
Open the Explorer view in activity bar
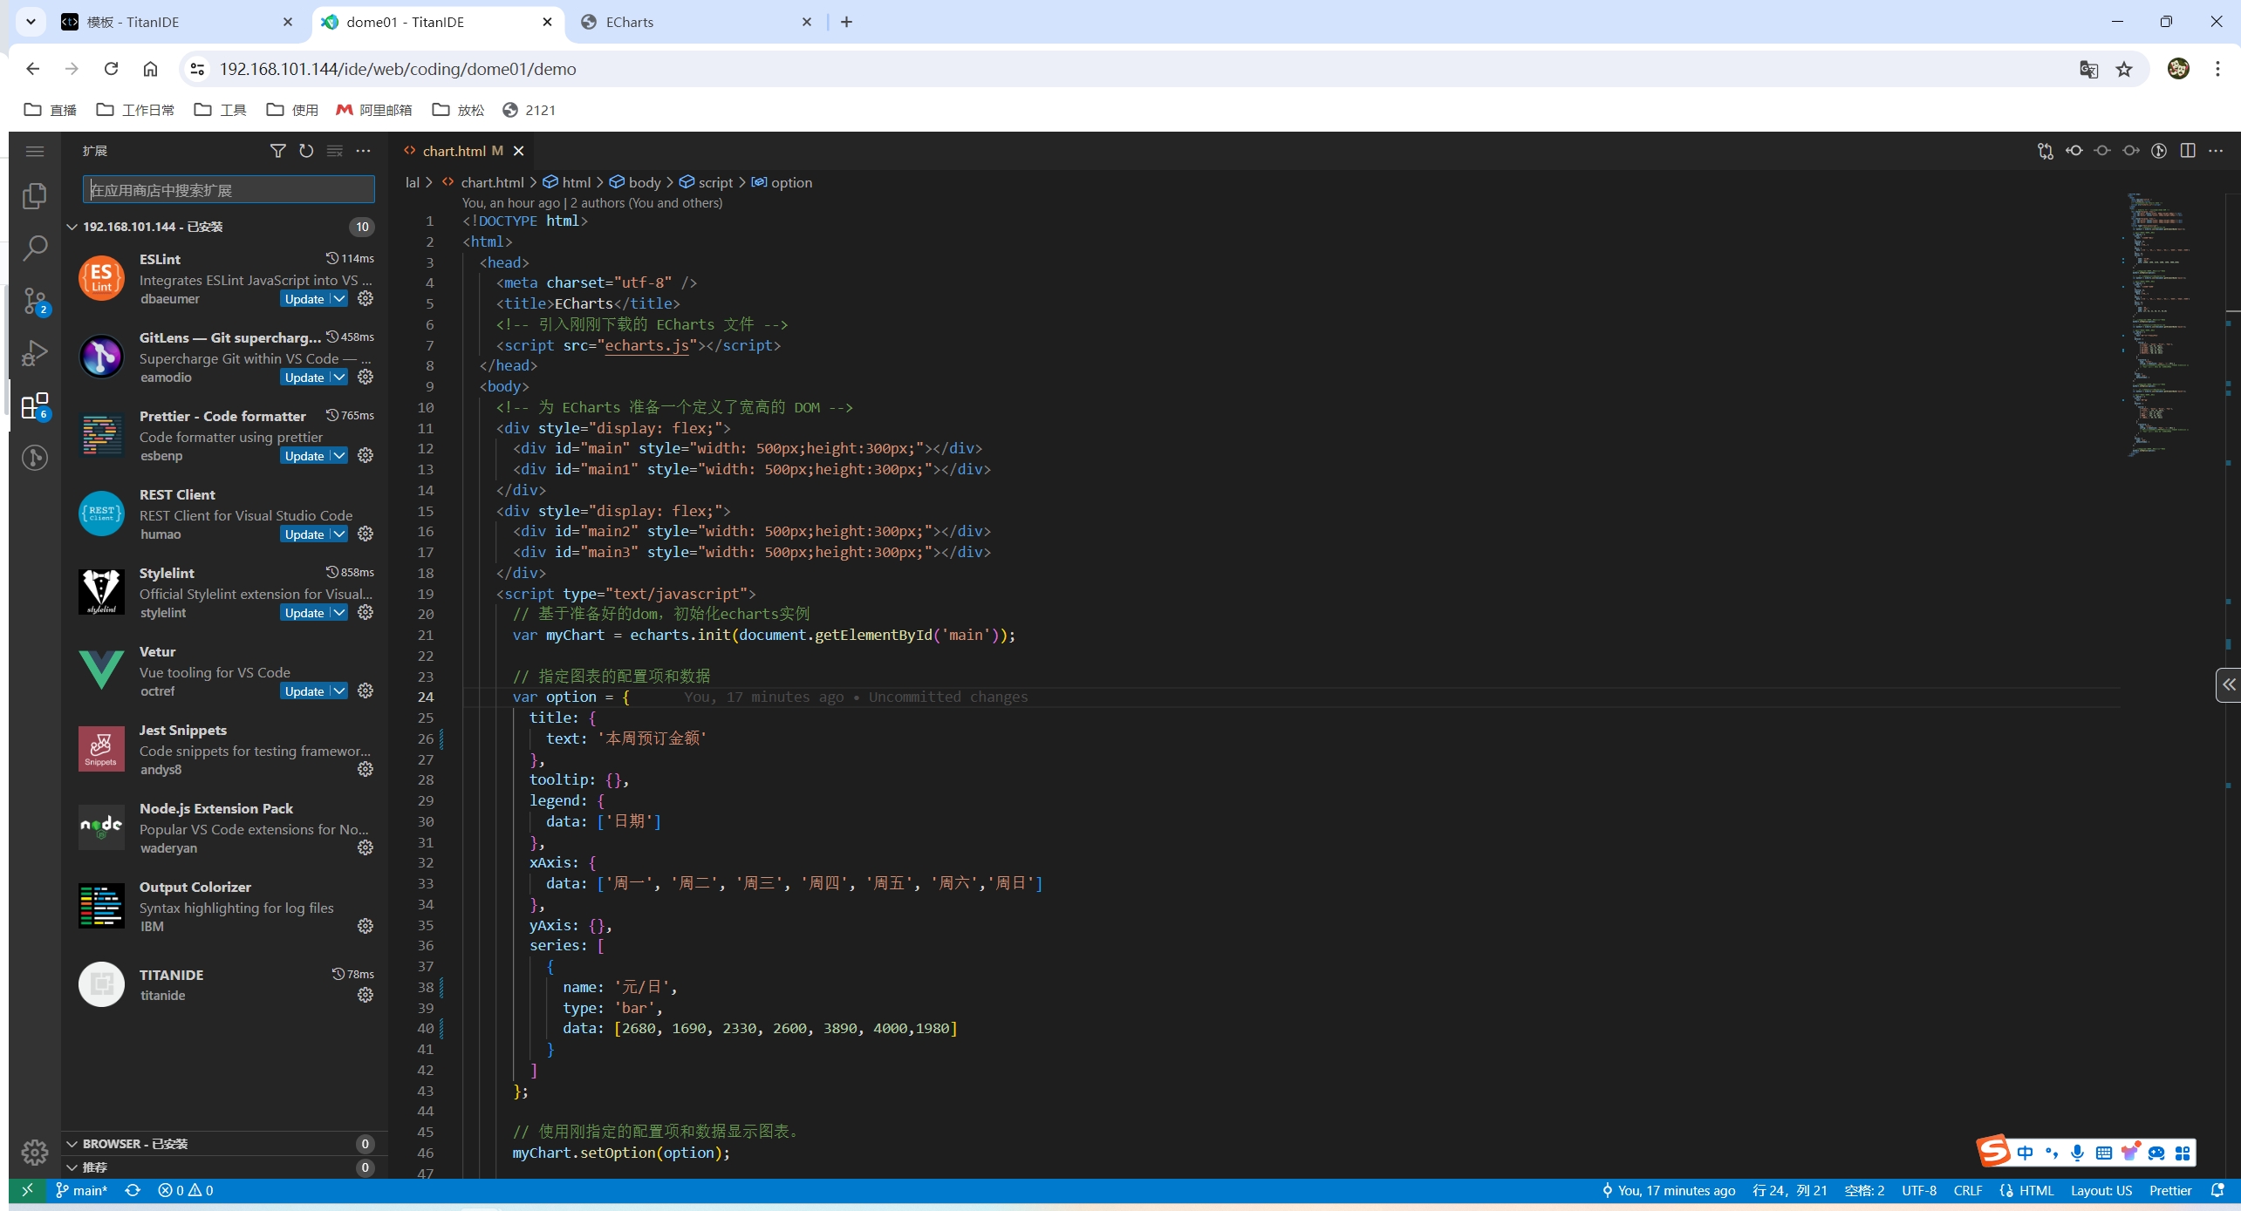pyautogui.click(x=35, y=196)
